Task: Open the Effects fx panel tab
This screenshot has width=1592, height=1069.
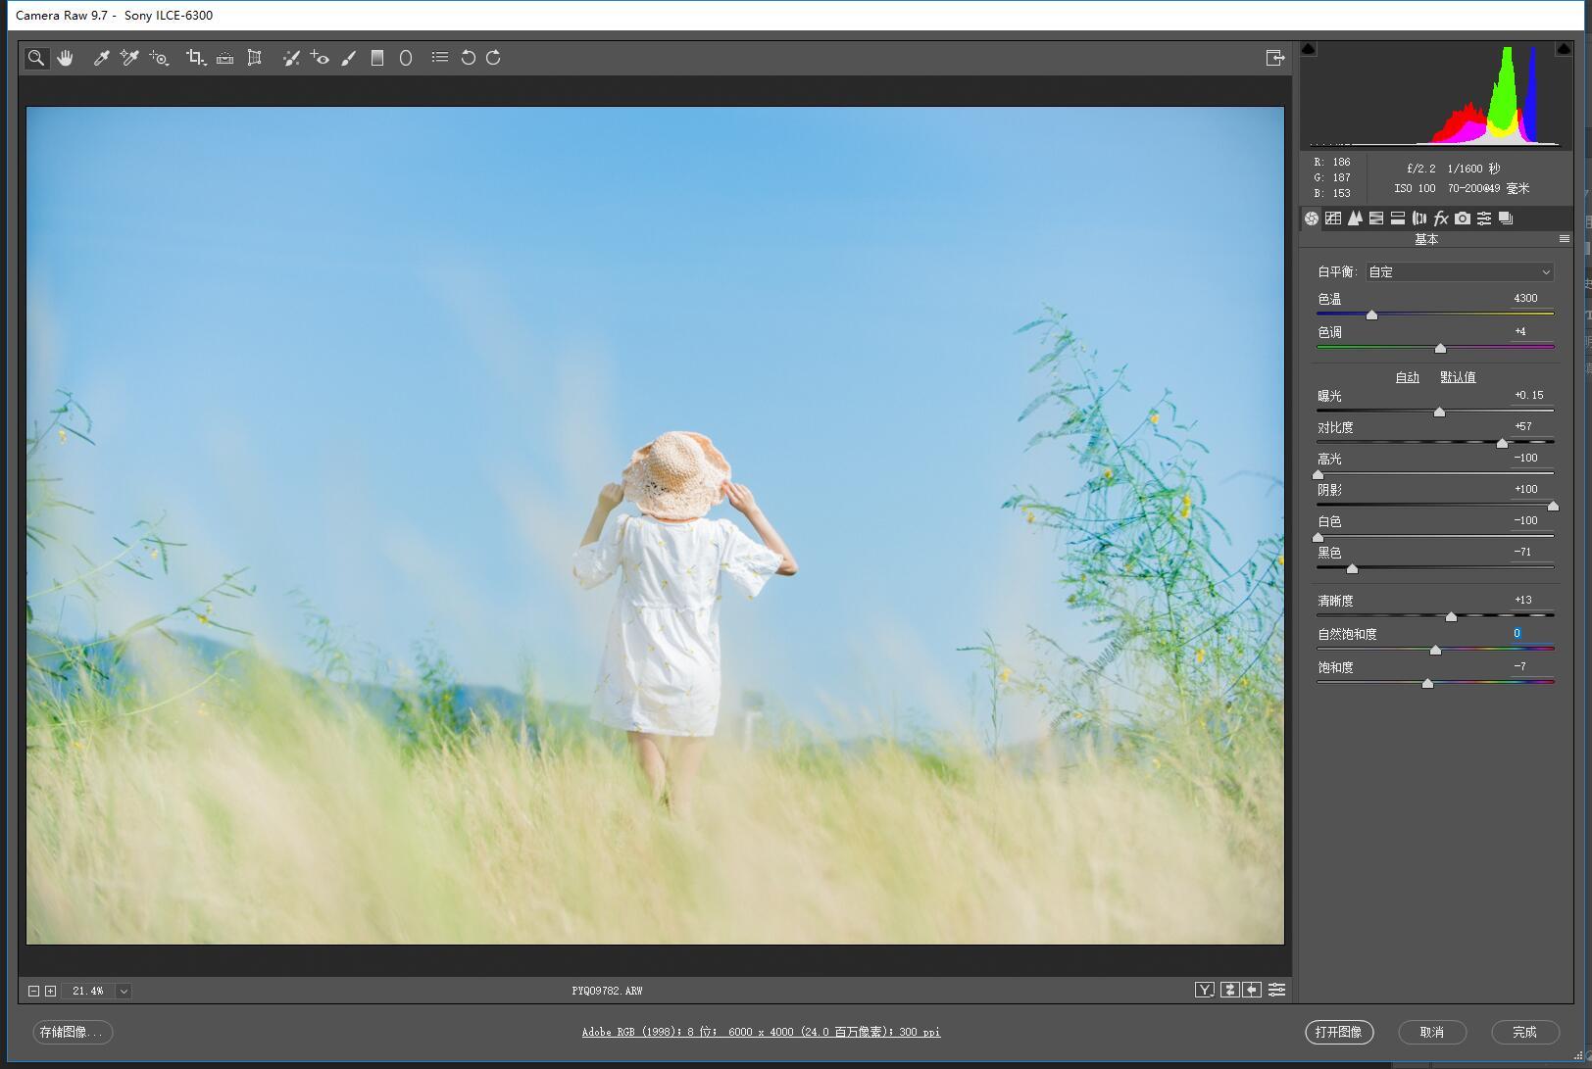Action: [1441, 219]
